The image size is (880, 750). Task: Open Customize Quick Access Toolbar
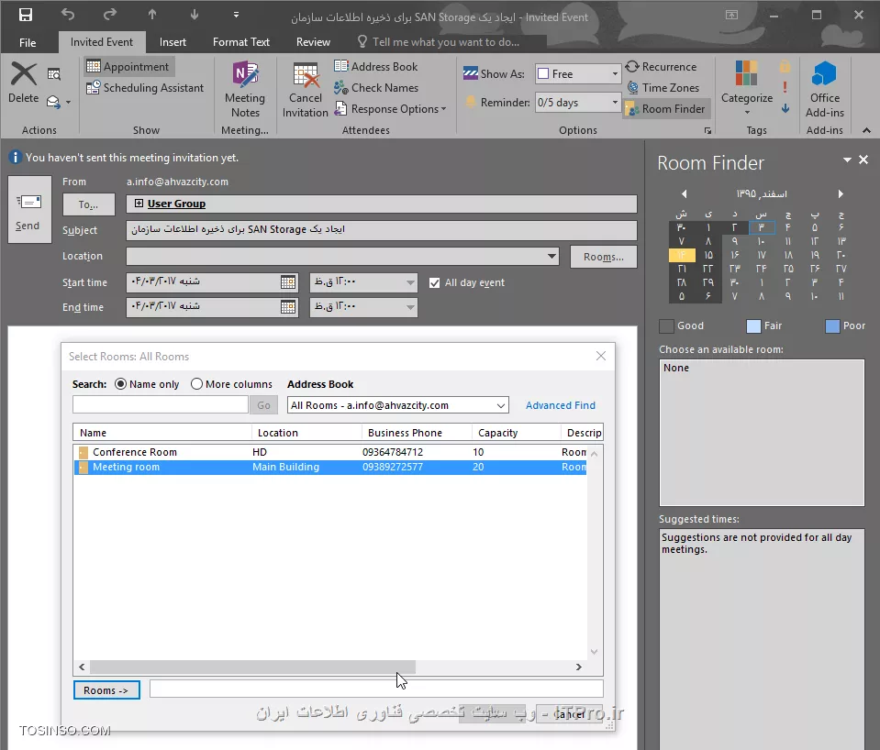(x=236, y=16)
